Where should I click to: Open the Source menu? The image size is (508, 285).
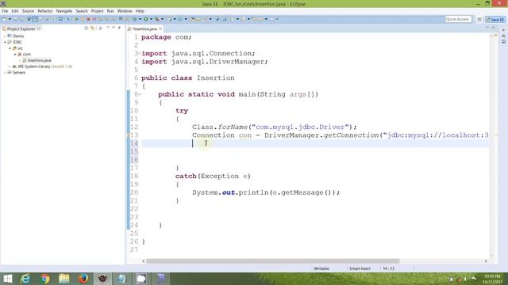pos(28,11)
